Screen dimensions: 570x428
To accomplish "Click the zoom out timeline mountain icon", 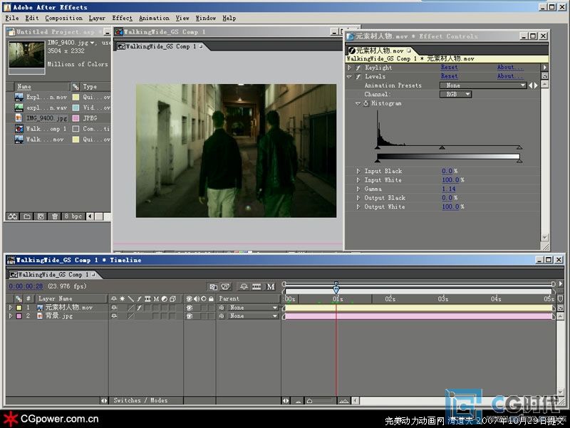I will click(x=299, y=401).
